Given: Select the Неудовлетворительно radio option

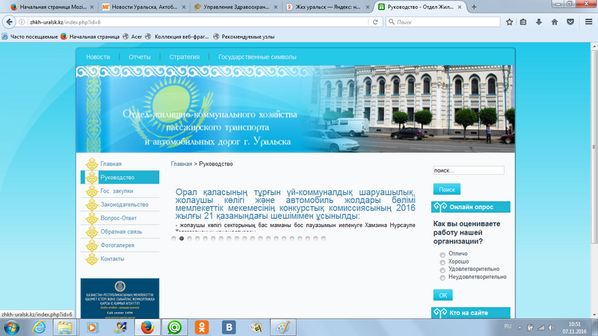Looking at the screenshot, I should point(443,278).
